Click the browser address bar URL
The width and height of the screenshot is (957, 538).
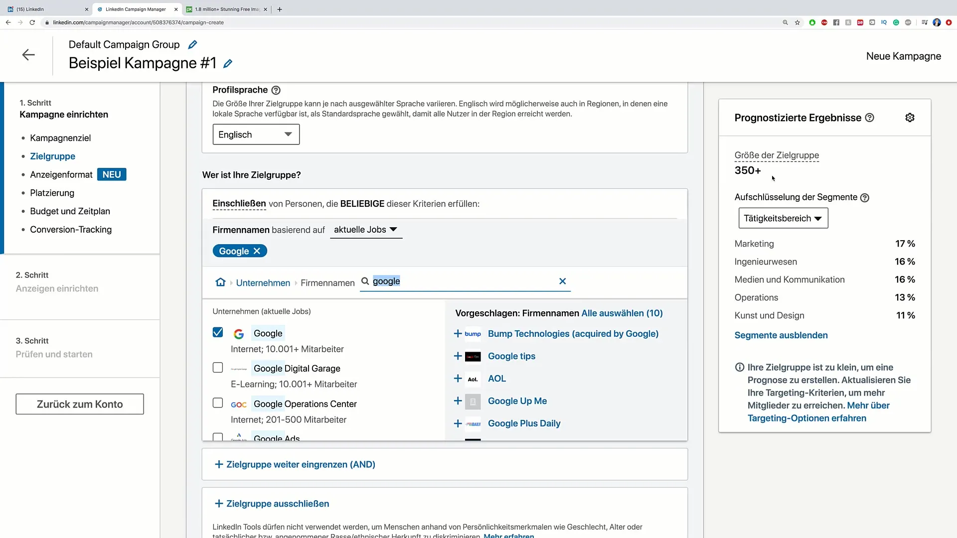pyautogui.click(x=138, y=22)
